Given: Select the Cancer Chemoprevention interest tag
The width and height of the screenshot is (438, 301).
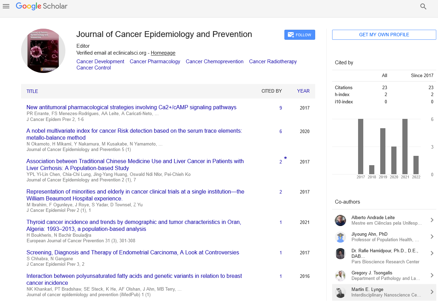Looking at the screenshot, I should coord(215,62).
